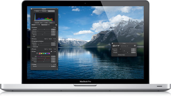Image resolution: width=171 pixels, height=98 pixels.
Task: Click the Brush Size slider
Action: tap(124, 49)
